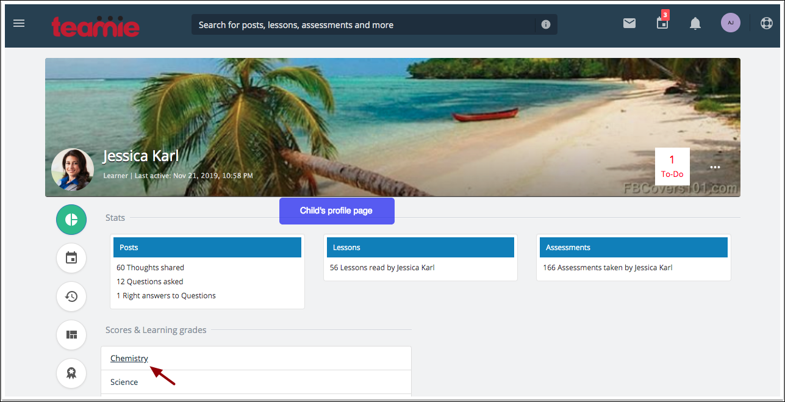Select the green stats pie-chart sidebar icon
This screenshot has height=402, width=785.
click(x=71, y=220)
